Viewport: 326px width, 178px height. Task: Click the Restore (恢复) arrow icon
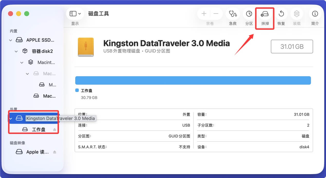(281, 14)
